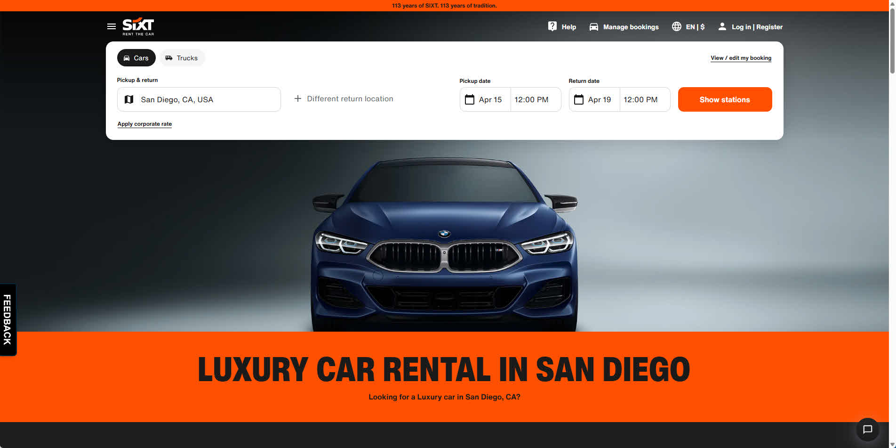
Task: Open the EN | $ language selector
Action: (x=695, y=27)
